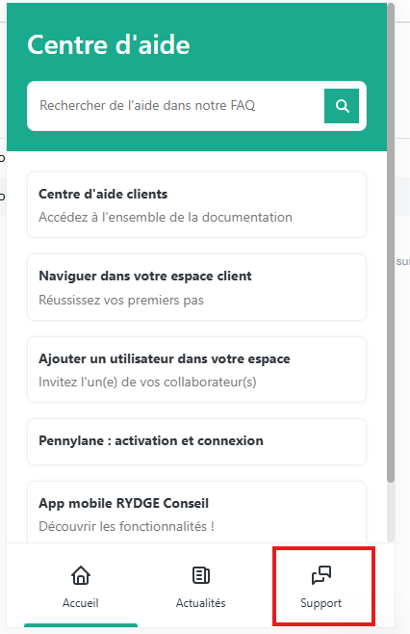Screen dimensions: 410x634
Task: Click "Accédez à l'ensemble de la documentation" text
Action: pyautogui.click(x=166, y=217)
